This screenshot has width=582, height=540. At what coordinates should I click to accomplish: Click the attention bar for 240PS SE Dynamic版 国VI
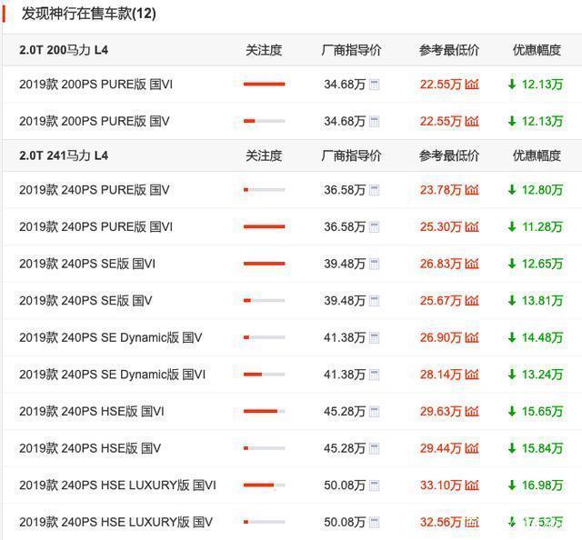point(265,375)
